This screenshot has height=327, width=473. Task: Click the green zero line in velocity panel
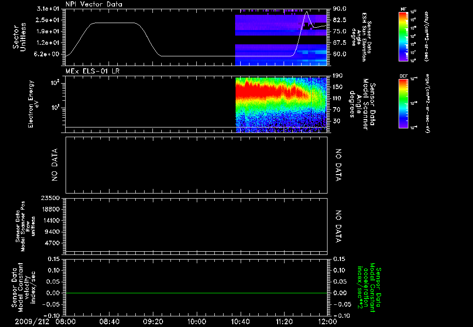point(196,293)
